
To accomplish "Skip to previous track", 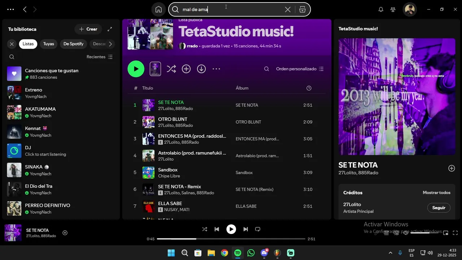I will pos(217,229).
